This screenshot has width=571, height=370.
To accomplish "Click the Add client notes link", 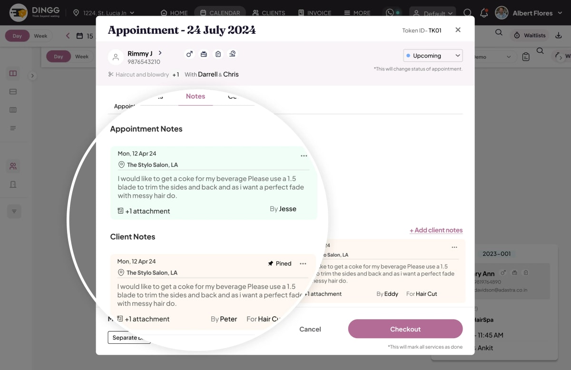I will (436, 230).
